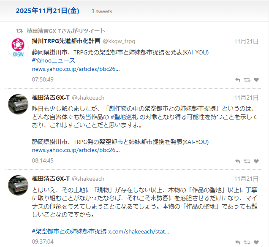Click the #聖地巡礼 hashtag
This screenshot has height=247, width=269.
tap(124, 117)
